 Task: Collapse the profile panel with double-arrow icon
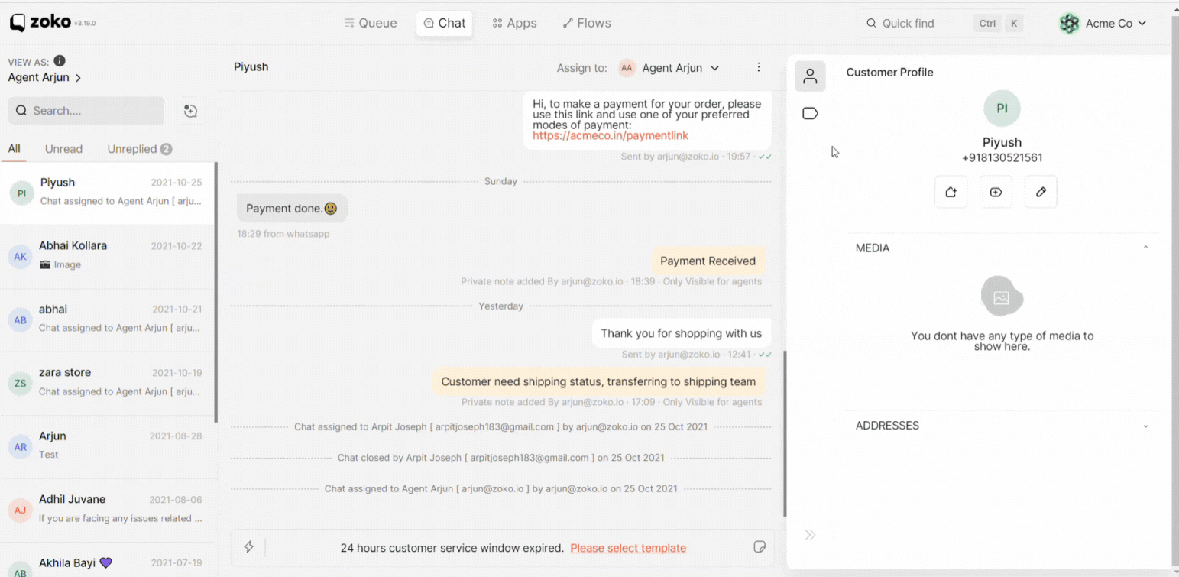(810, 535)
